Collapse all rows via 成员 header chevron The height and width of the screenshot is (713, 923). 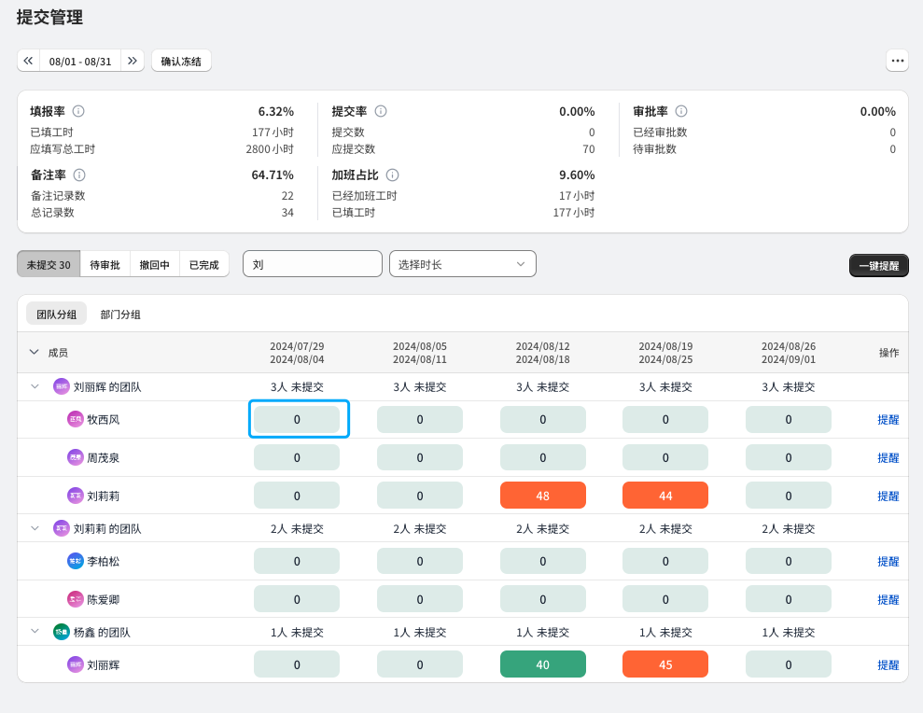35,352
